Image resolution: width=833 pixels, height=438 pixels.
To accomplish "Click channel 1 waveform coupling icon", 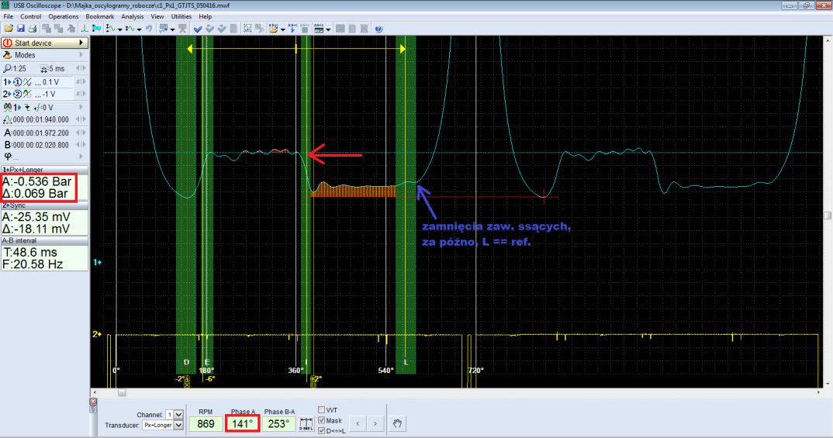I will click(x=27, y=82).
